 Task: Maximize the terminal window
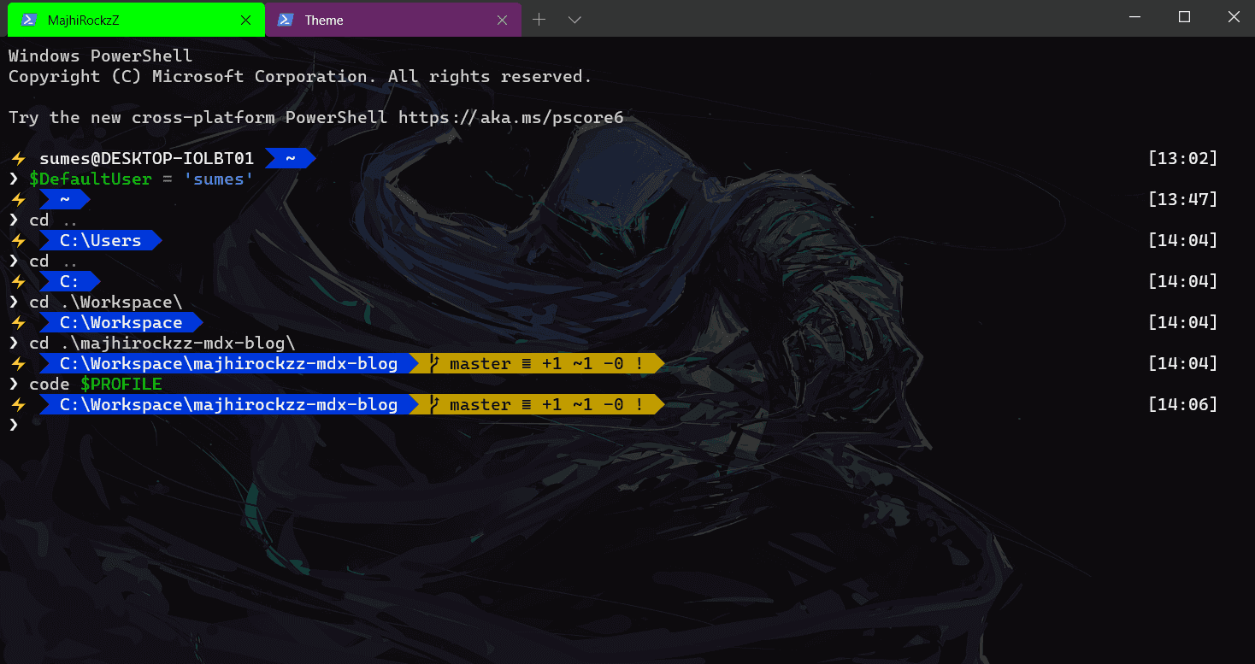coord(1184,17)
